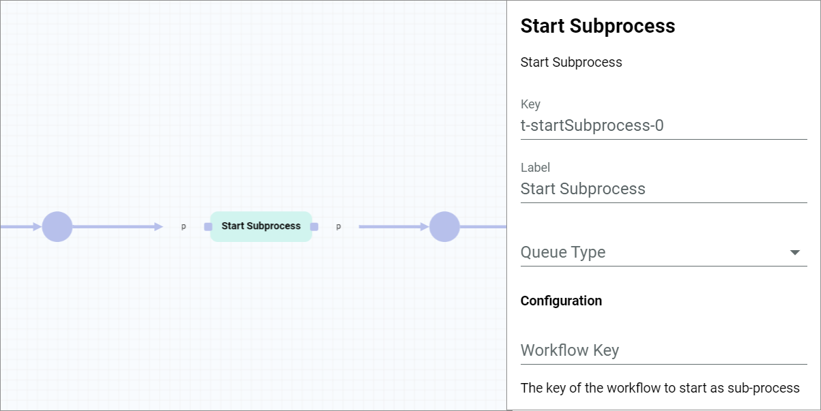Click the Workflow Key help text

pos(660,388)
